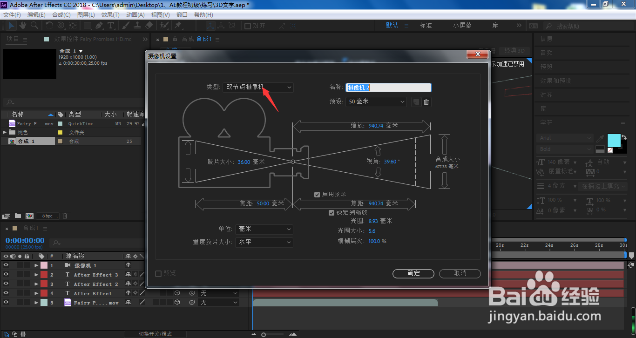This screenshot has width=636, height=338.
Task: Expand layer 1 摄像机 1 properties
Action: click(36, 265)
